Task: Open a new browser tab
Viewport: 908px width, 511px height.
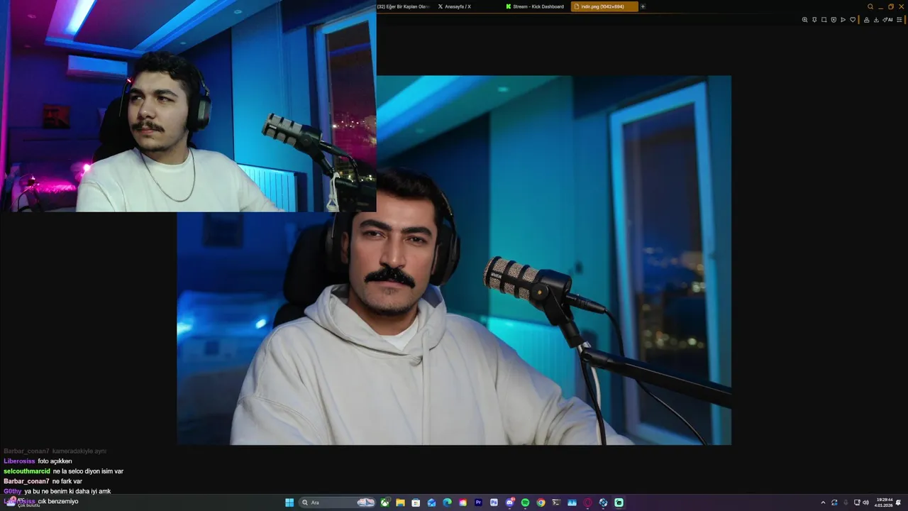Action: 643,6
